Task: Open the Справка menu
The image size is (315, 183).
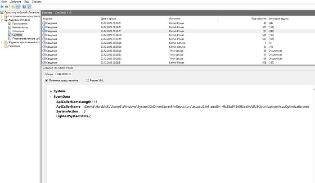Action: pyautogui.click(x=36, y=2)
